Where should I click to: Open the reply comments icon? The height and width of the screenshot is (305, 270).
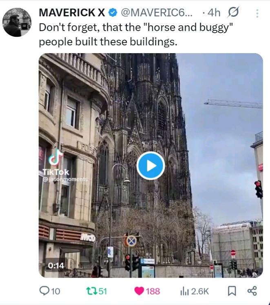(x=44, y=291)
